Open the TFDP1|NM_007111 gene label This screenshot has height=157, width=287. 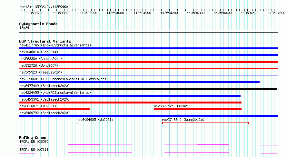pyautogui.click(x=34, y=150)
